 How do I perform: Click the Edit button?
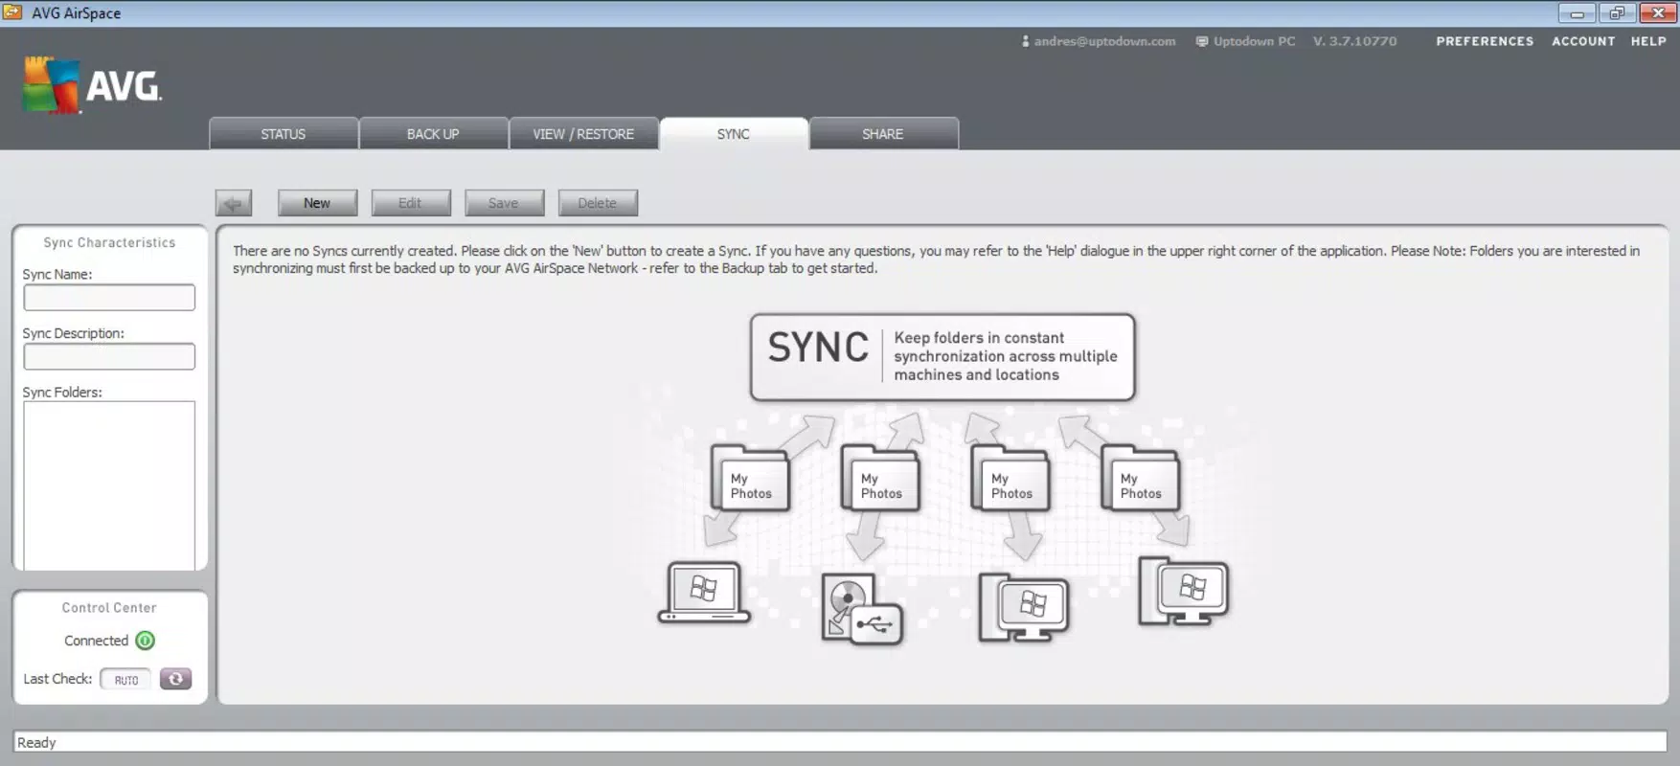[x=410, y=203]
